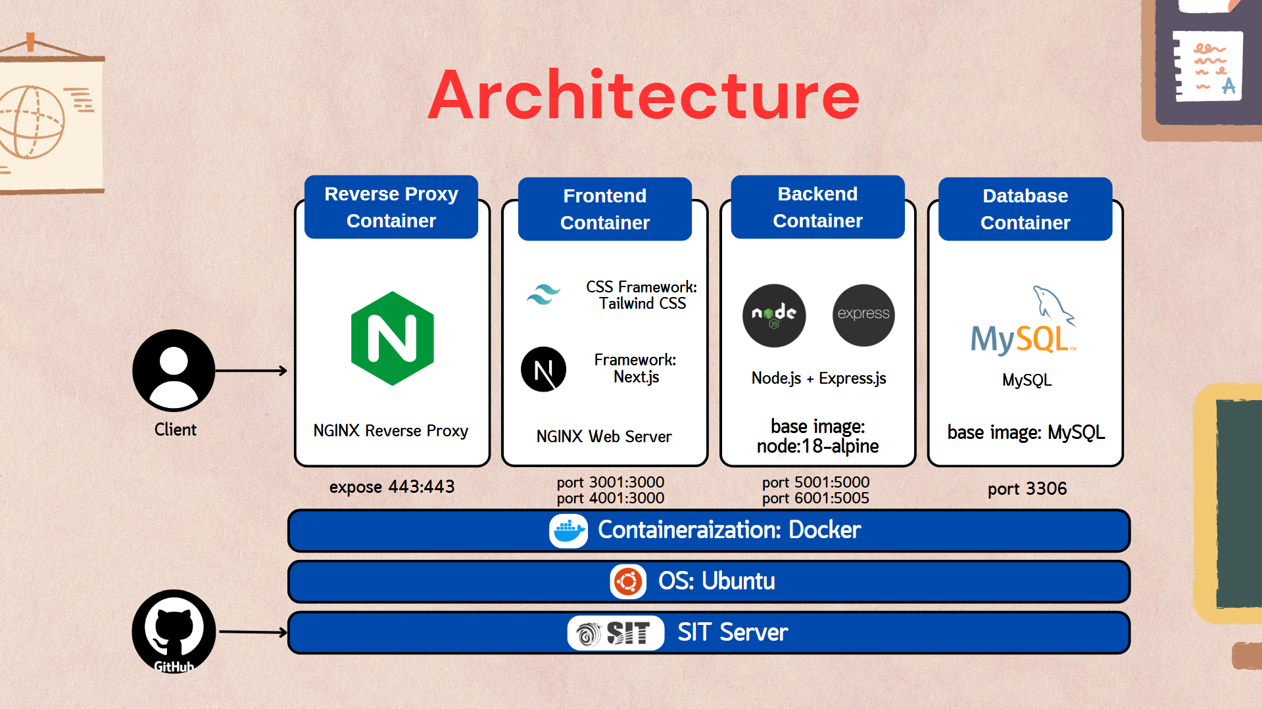Click the 'NGINX Reverse Proxy' label

pos(391,431)
